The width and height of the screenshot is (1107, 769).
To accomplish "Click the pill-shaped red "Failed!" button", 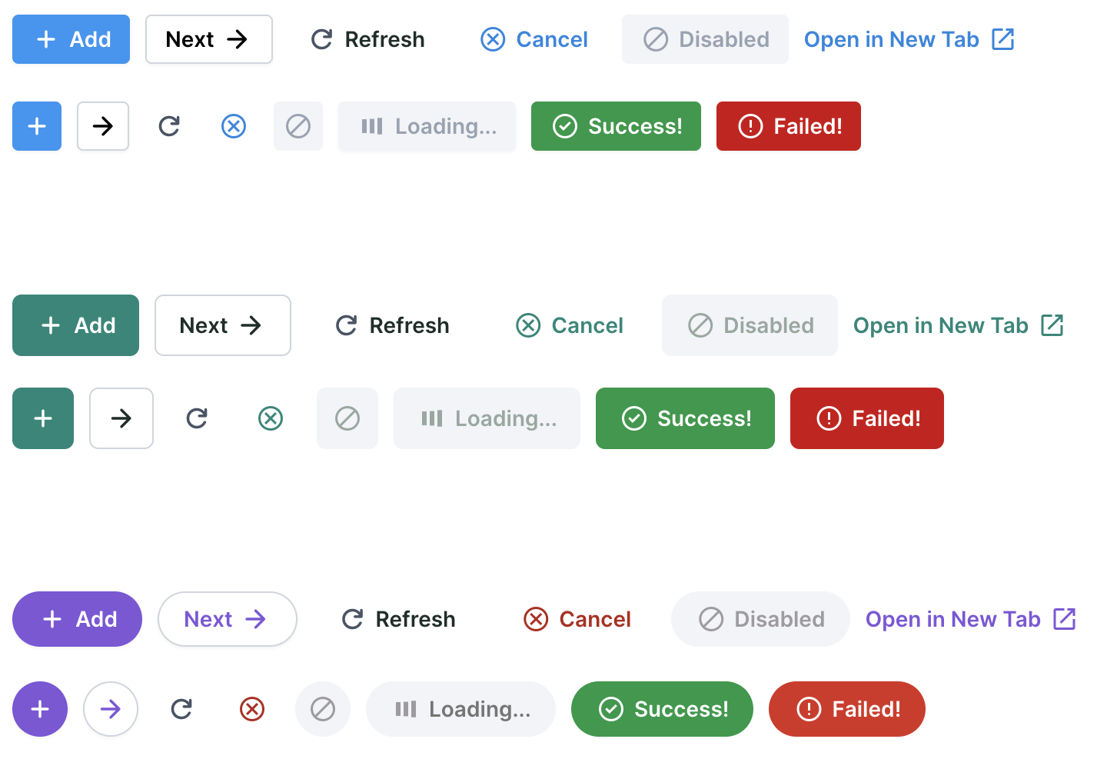I will 846,709.
